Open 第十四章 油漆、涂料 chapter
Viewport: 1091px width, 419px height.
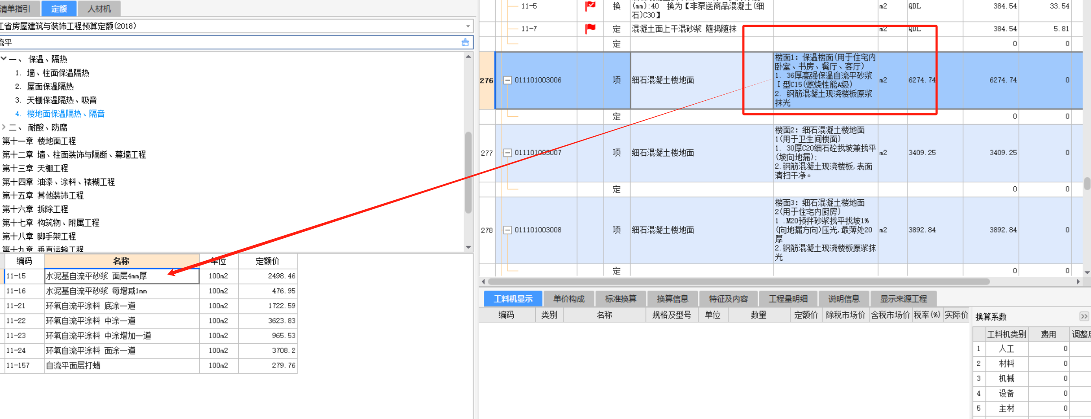pyautogui.click(x=58, y=182)
